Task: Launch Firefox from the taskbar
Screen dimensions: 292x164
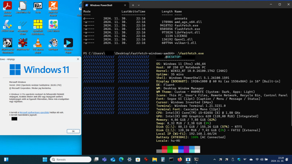Action: pos(180,159)
